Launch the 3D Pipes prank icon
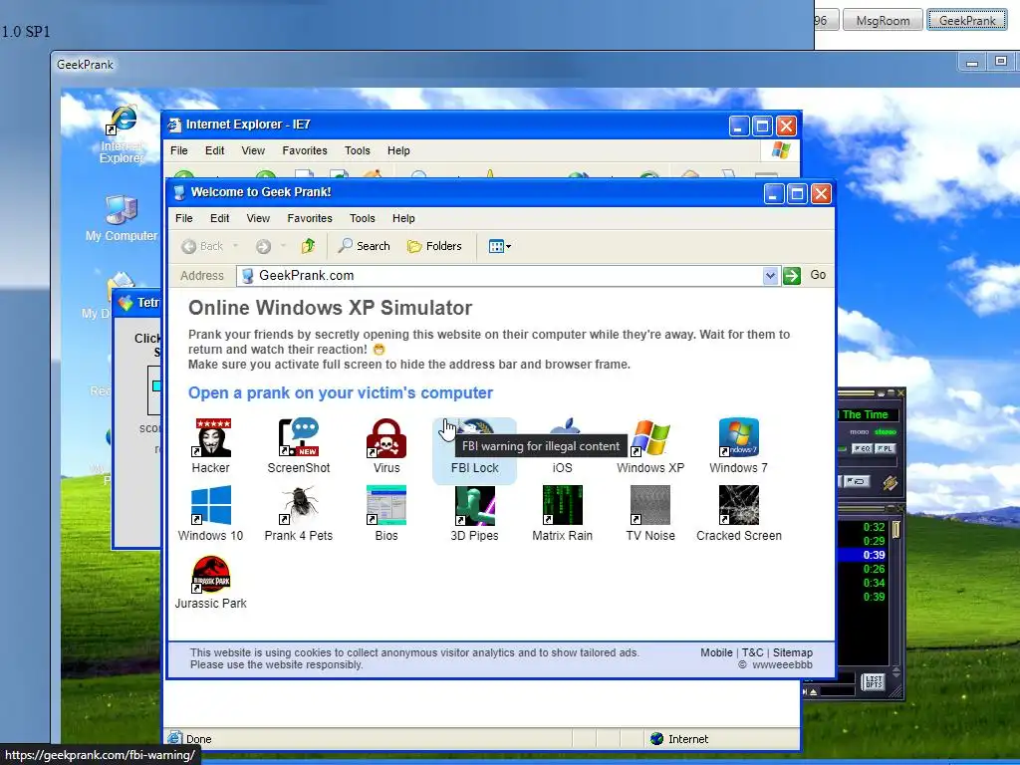Viewport: 1020px width, 765px height. [474, 513]
